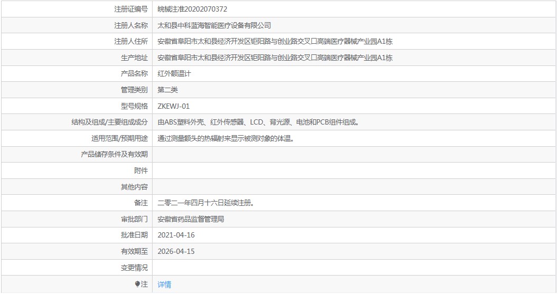Click the 批准日期 label
This screenshot has width=558, height=294.
click(x=134, y=235)
